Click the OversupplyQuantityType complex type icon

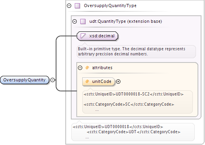pos(78,6)
